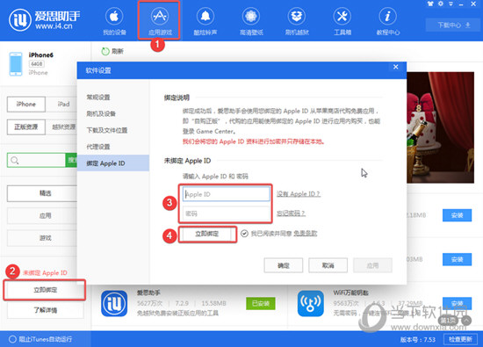
Task: Click 未绑定 Apple ID sidebar text
Action: [45, 272]
